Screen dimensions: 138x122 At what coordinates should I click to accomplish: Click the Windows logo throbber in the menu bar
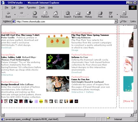pyautogui.click(x=133, y=8)
